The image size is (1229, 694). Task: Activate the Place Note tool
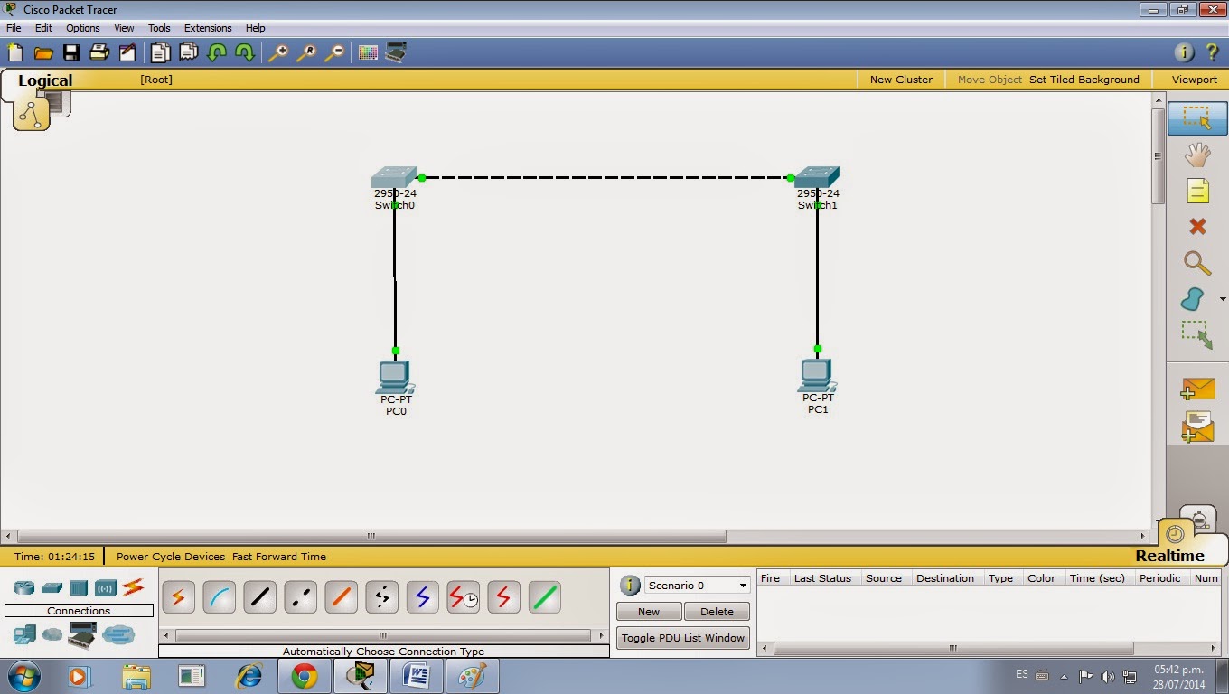coord(1196,191)
